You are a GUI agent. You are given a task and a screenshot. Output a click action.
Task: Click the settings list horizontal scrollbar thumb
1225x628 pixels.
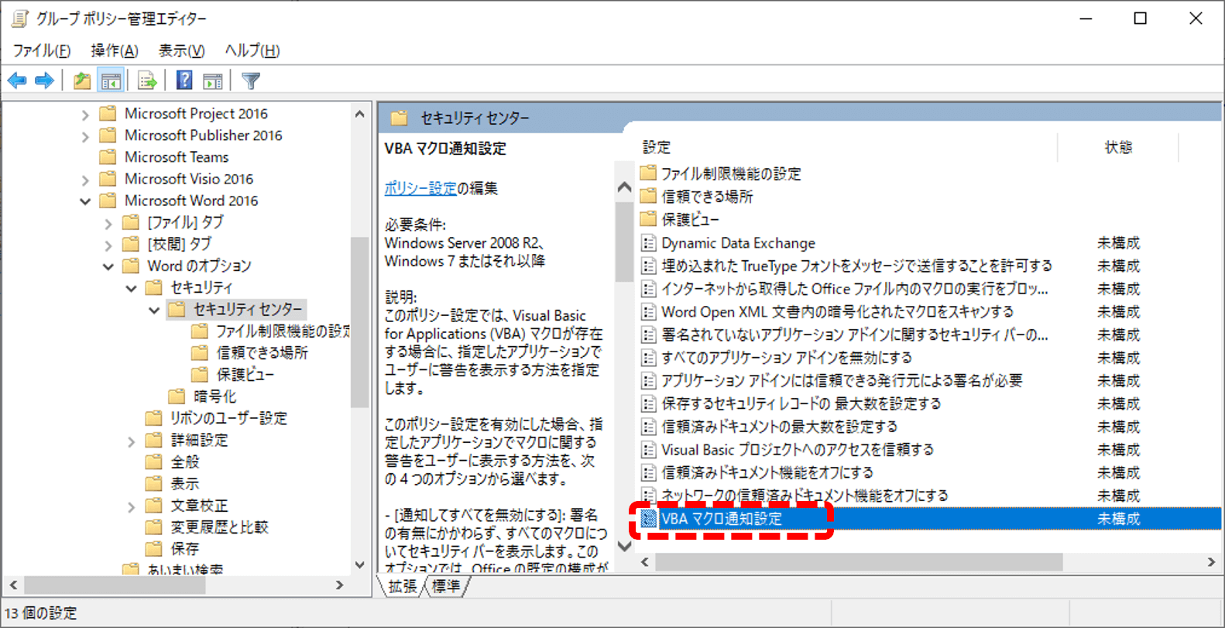click(x=859, y=562)
